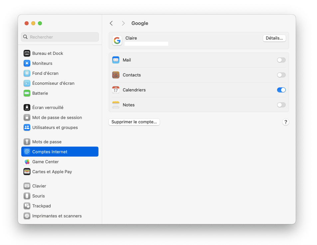Open the Détails… button
The image size is (317, 245).
pyautogui.click(x=274, y=38)
